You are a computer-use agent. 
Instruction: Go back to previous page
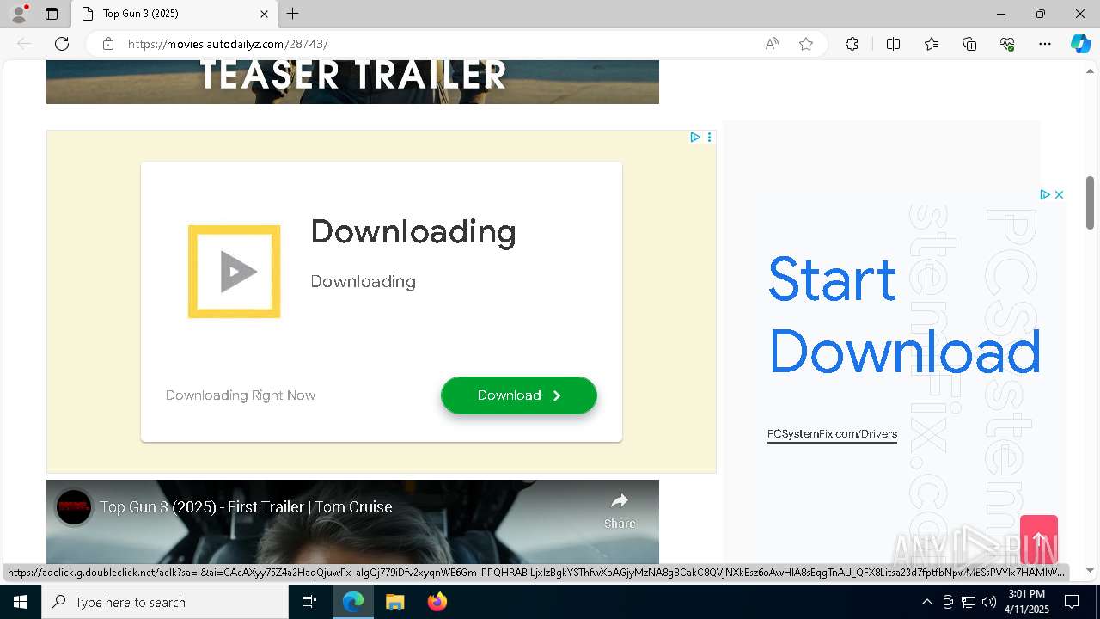click(x=24, y=44)
